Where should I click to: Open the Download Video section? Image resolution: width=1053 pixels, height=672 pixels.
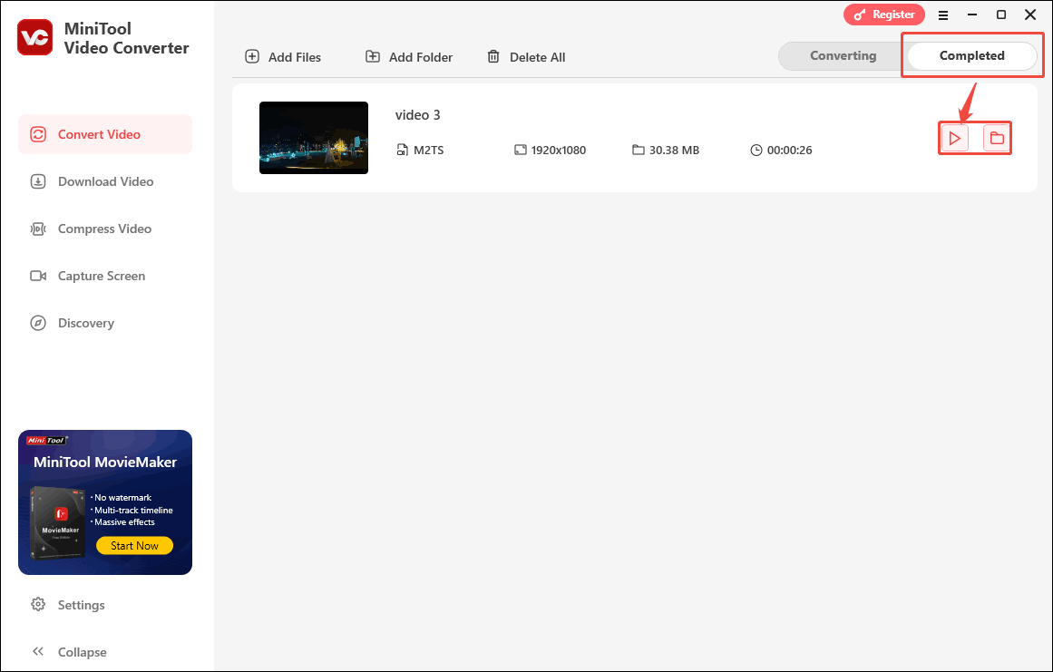click(105, 181)
